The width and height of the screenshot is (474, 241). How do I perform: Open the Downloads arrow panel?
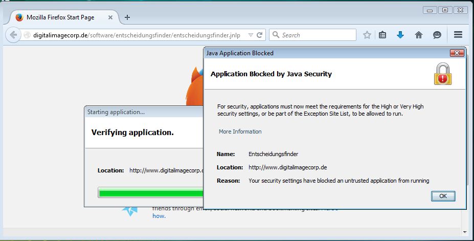(x=400, y=35)
